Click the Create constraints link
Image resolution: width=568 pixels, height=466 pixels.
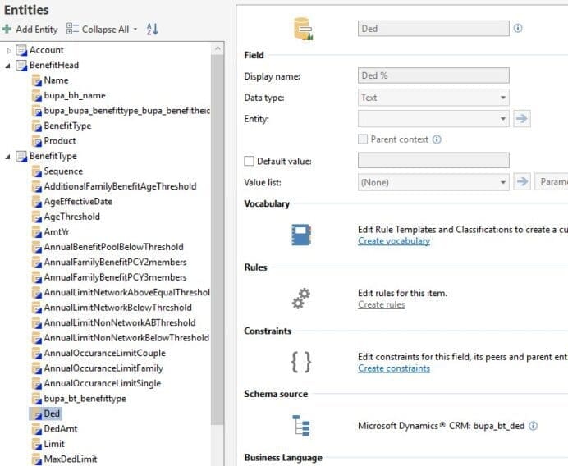pyautogui.click(x=393, y=368)
